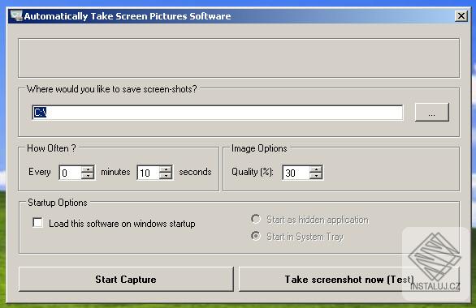Select Start as hidden application option

(256, 219)
